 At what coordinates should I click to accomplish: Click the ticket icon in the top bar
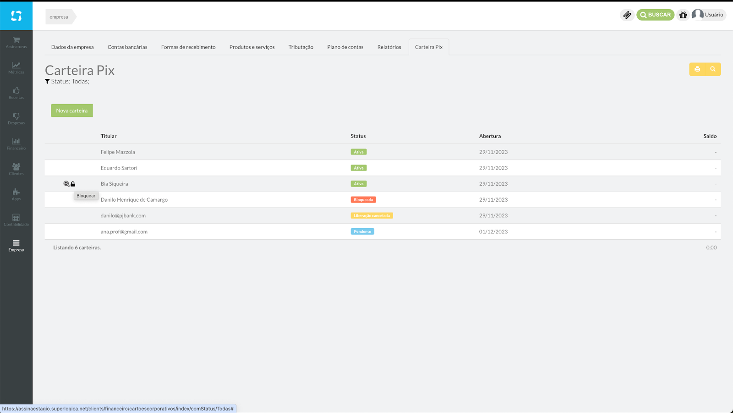point(627,15)
